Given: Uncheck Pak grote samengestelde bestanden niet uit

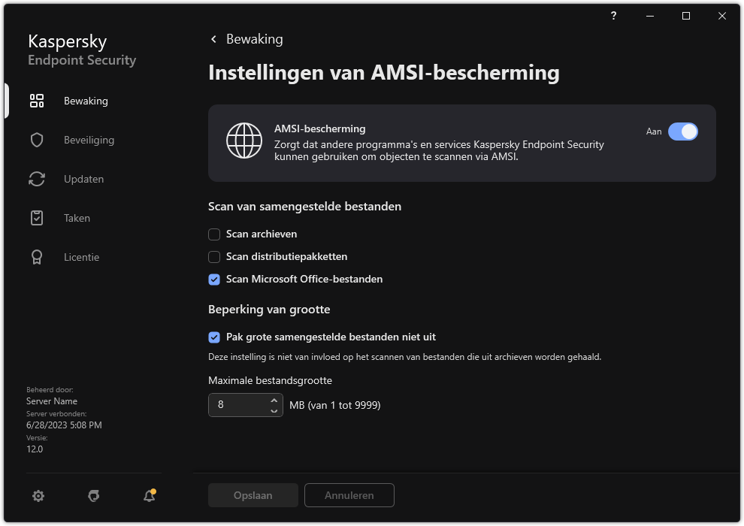Looking at the screenshot, I should coord(214,337).
